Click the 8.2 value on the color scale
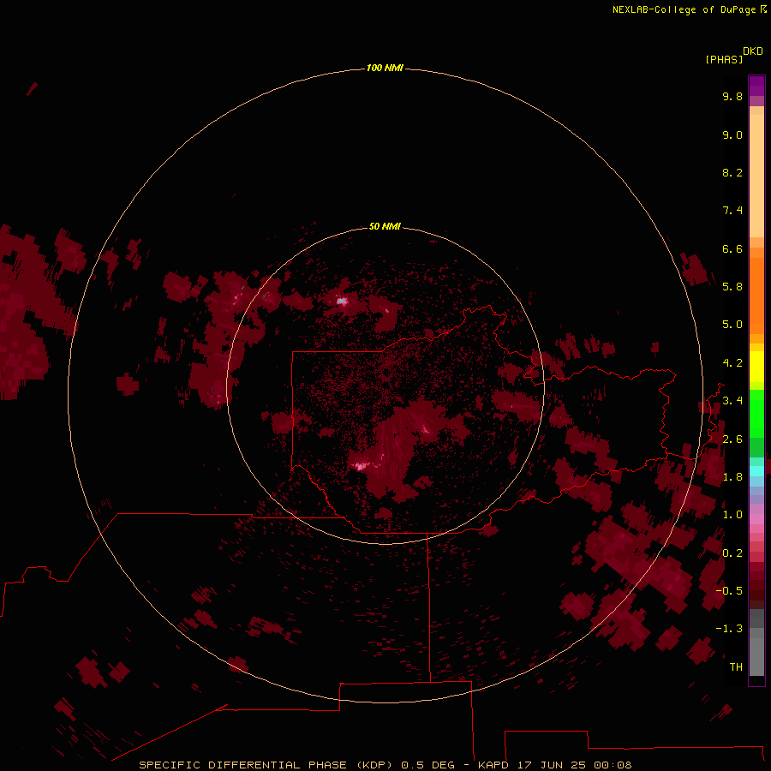771x771 pixels. point(732,172)
